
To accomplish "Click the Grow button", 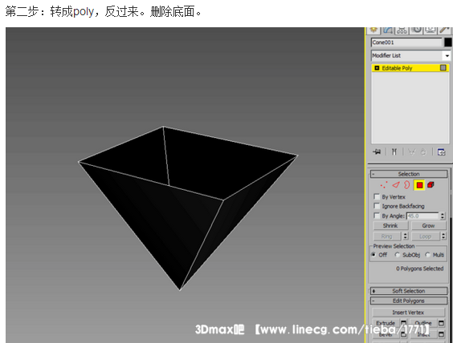I will point(428,225).
